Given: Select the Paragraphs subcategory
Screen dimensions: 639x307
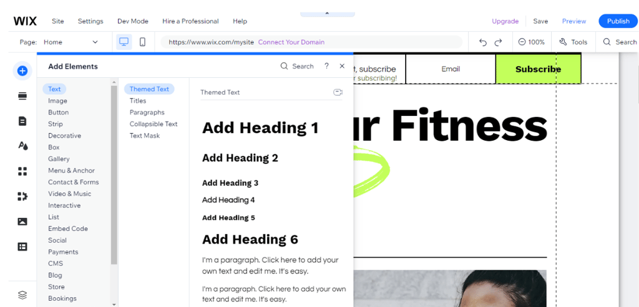Looking at the screenshot, I should pyautogui.click(x=147, y=112).
